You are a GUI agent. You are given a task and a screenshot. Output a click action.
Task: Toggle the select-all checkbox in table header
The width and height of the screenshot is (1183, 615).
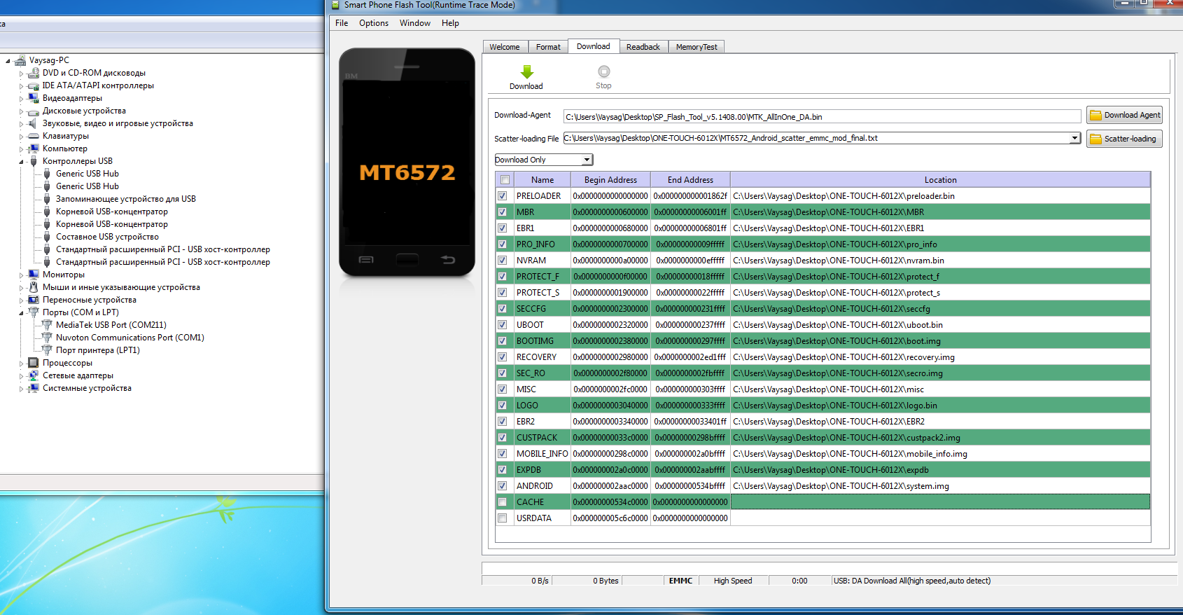[x=505, y=180]
